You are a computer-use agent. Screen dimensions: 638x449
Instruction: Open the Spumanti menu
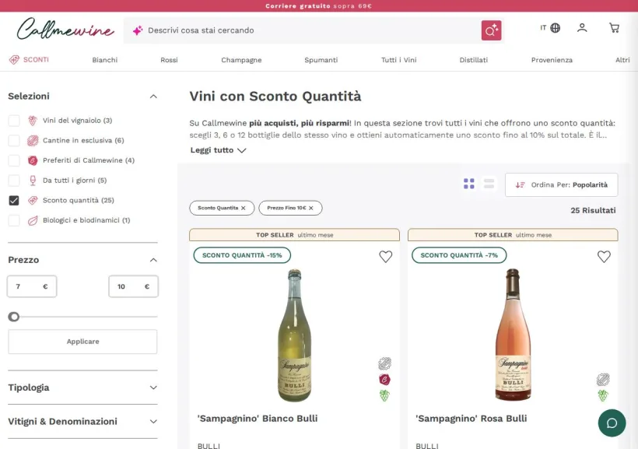pos(321,60)
